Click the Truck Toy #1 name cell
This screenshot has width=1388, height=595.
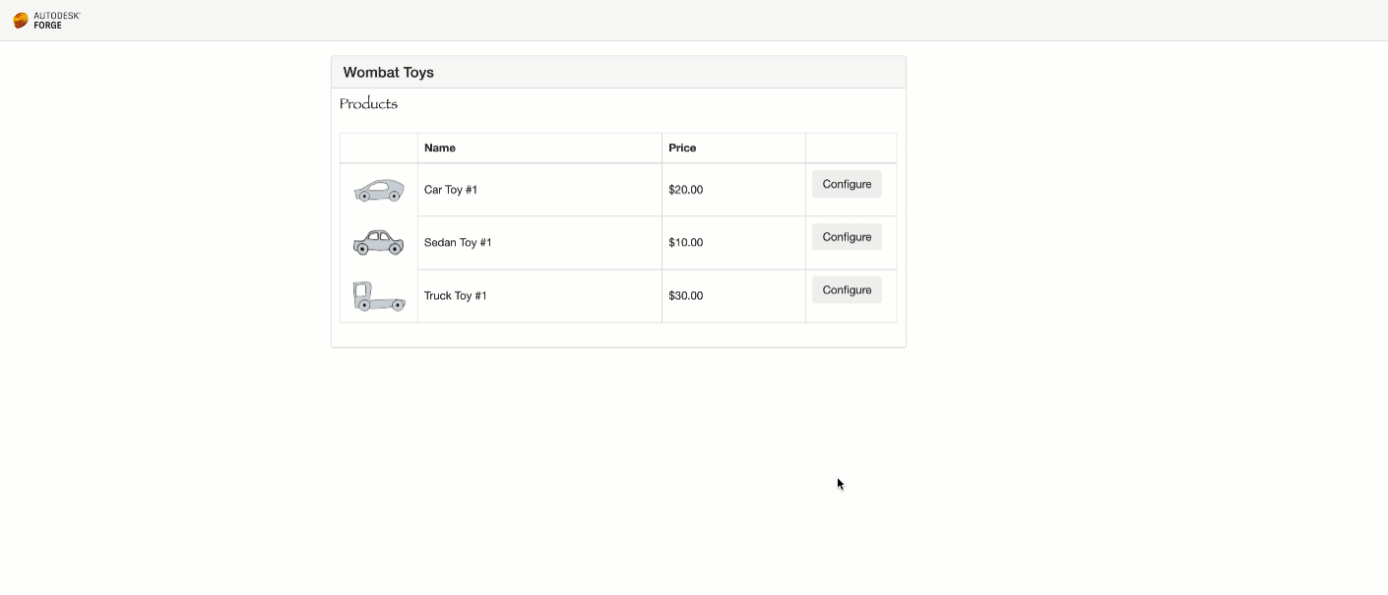(456, 296)
